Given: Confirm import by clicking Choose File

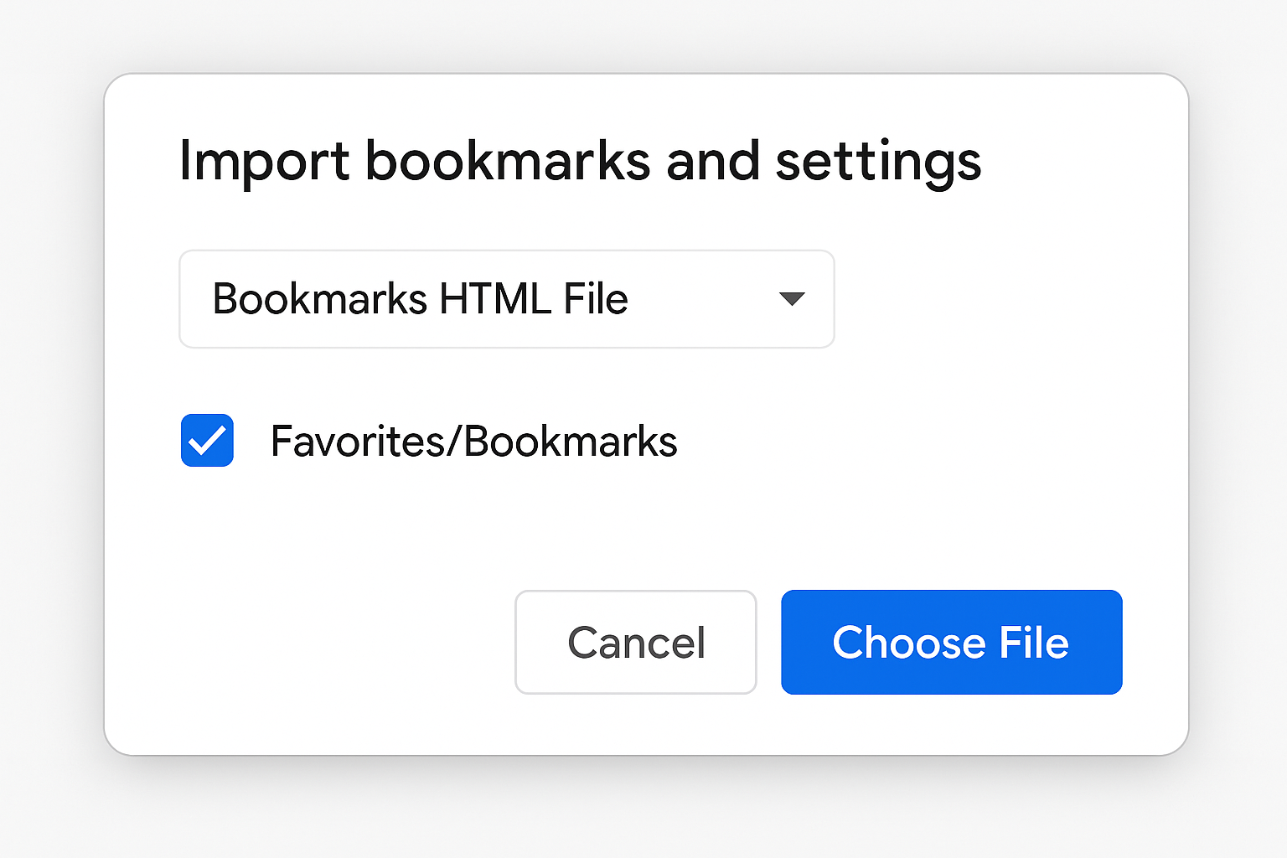Looking at the screenshot, I should coord(951,642).
